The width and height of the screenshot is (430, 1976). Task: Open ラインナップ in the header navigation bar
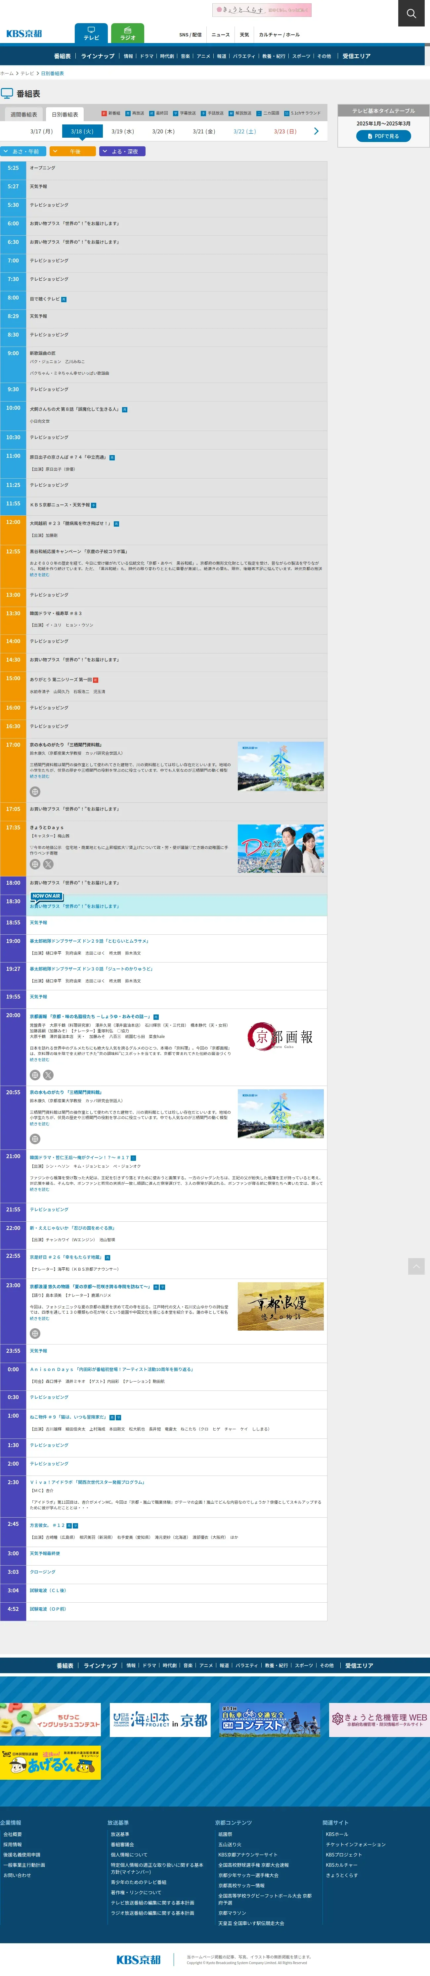[x=97, y=56]
